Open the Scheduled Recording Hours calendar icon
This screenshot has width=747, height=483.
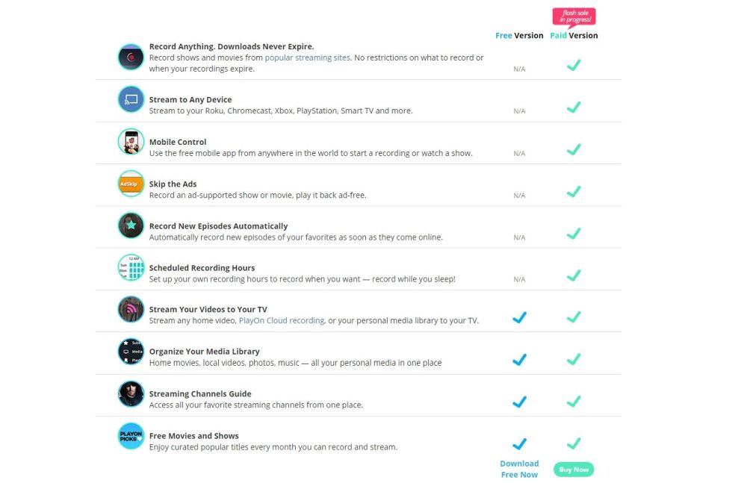(x=131, y=267)
